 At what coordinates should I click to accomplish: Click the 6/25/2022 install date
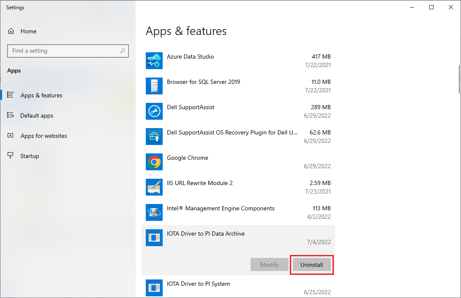click(317, 292)
